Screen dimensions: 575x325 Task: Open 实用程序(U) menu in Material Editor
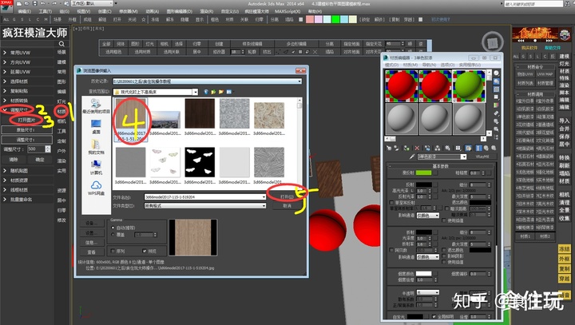coord(470,65)
